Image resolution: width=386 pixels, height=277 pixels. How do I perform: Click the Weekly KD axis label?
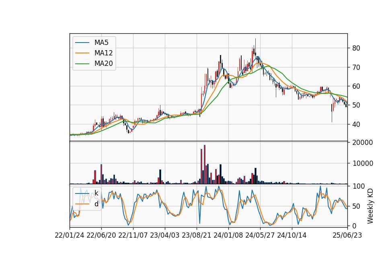370,206
